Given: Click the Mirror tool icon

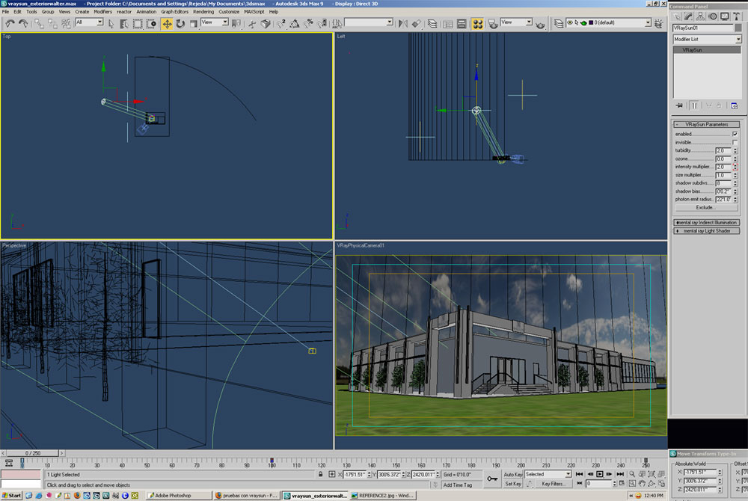Looking at the screenshot, I should pyautogui.click(x=403, y=23).
